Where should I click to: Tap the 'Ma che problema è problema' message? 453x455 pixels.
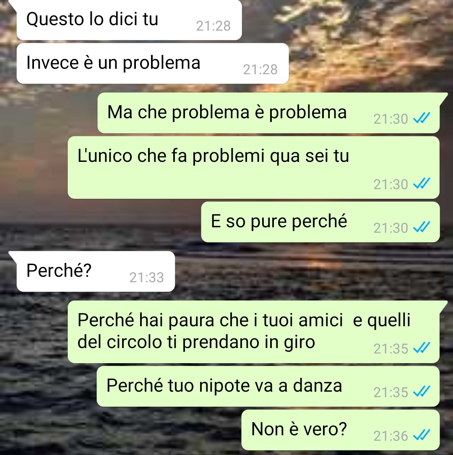tap(268, 113)
